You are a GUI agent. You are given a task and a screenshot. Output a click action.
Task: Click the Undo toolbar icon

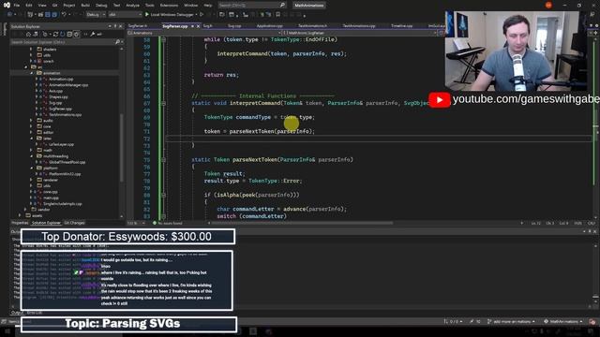(x=64, y=15)
